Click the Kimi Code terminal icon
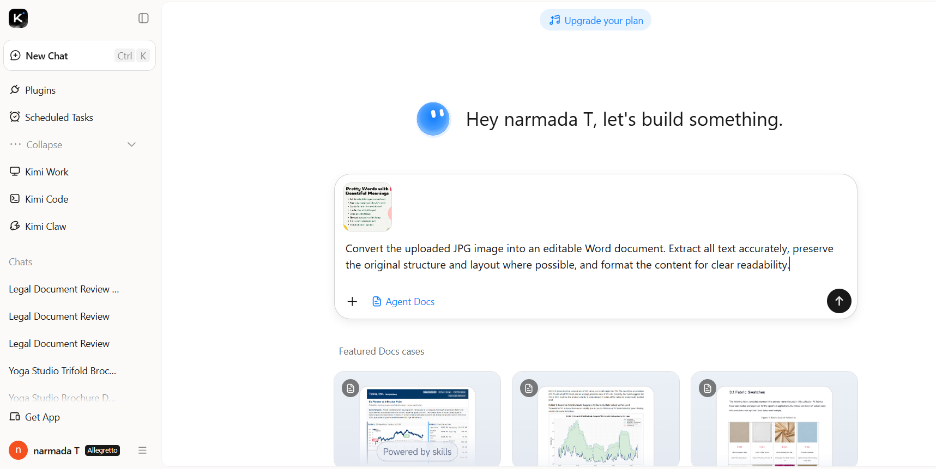 pyautogui.click(x=15, y=198)
